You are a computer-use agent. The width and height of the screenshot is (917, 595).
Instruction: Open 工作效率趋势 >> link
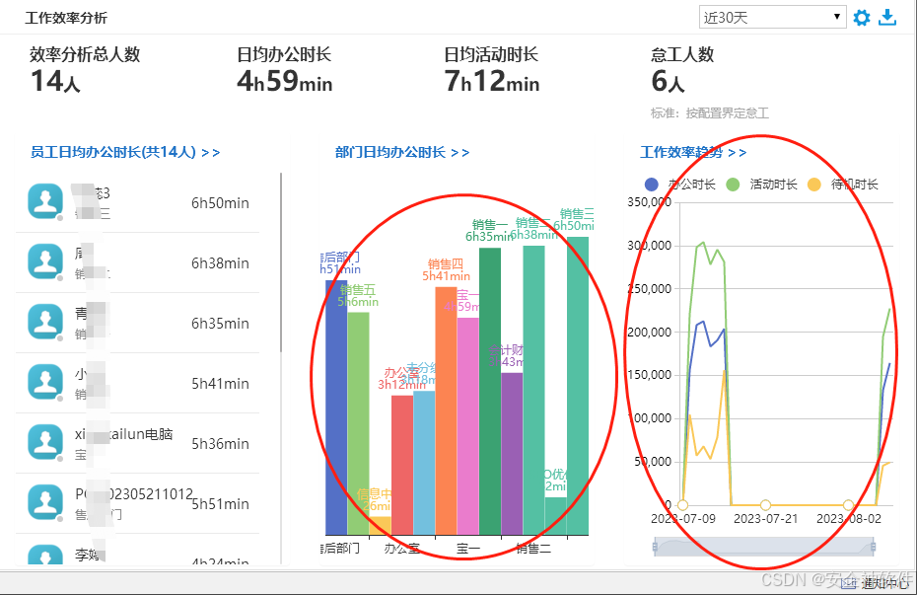693,152
